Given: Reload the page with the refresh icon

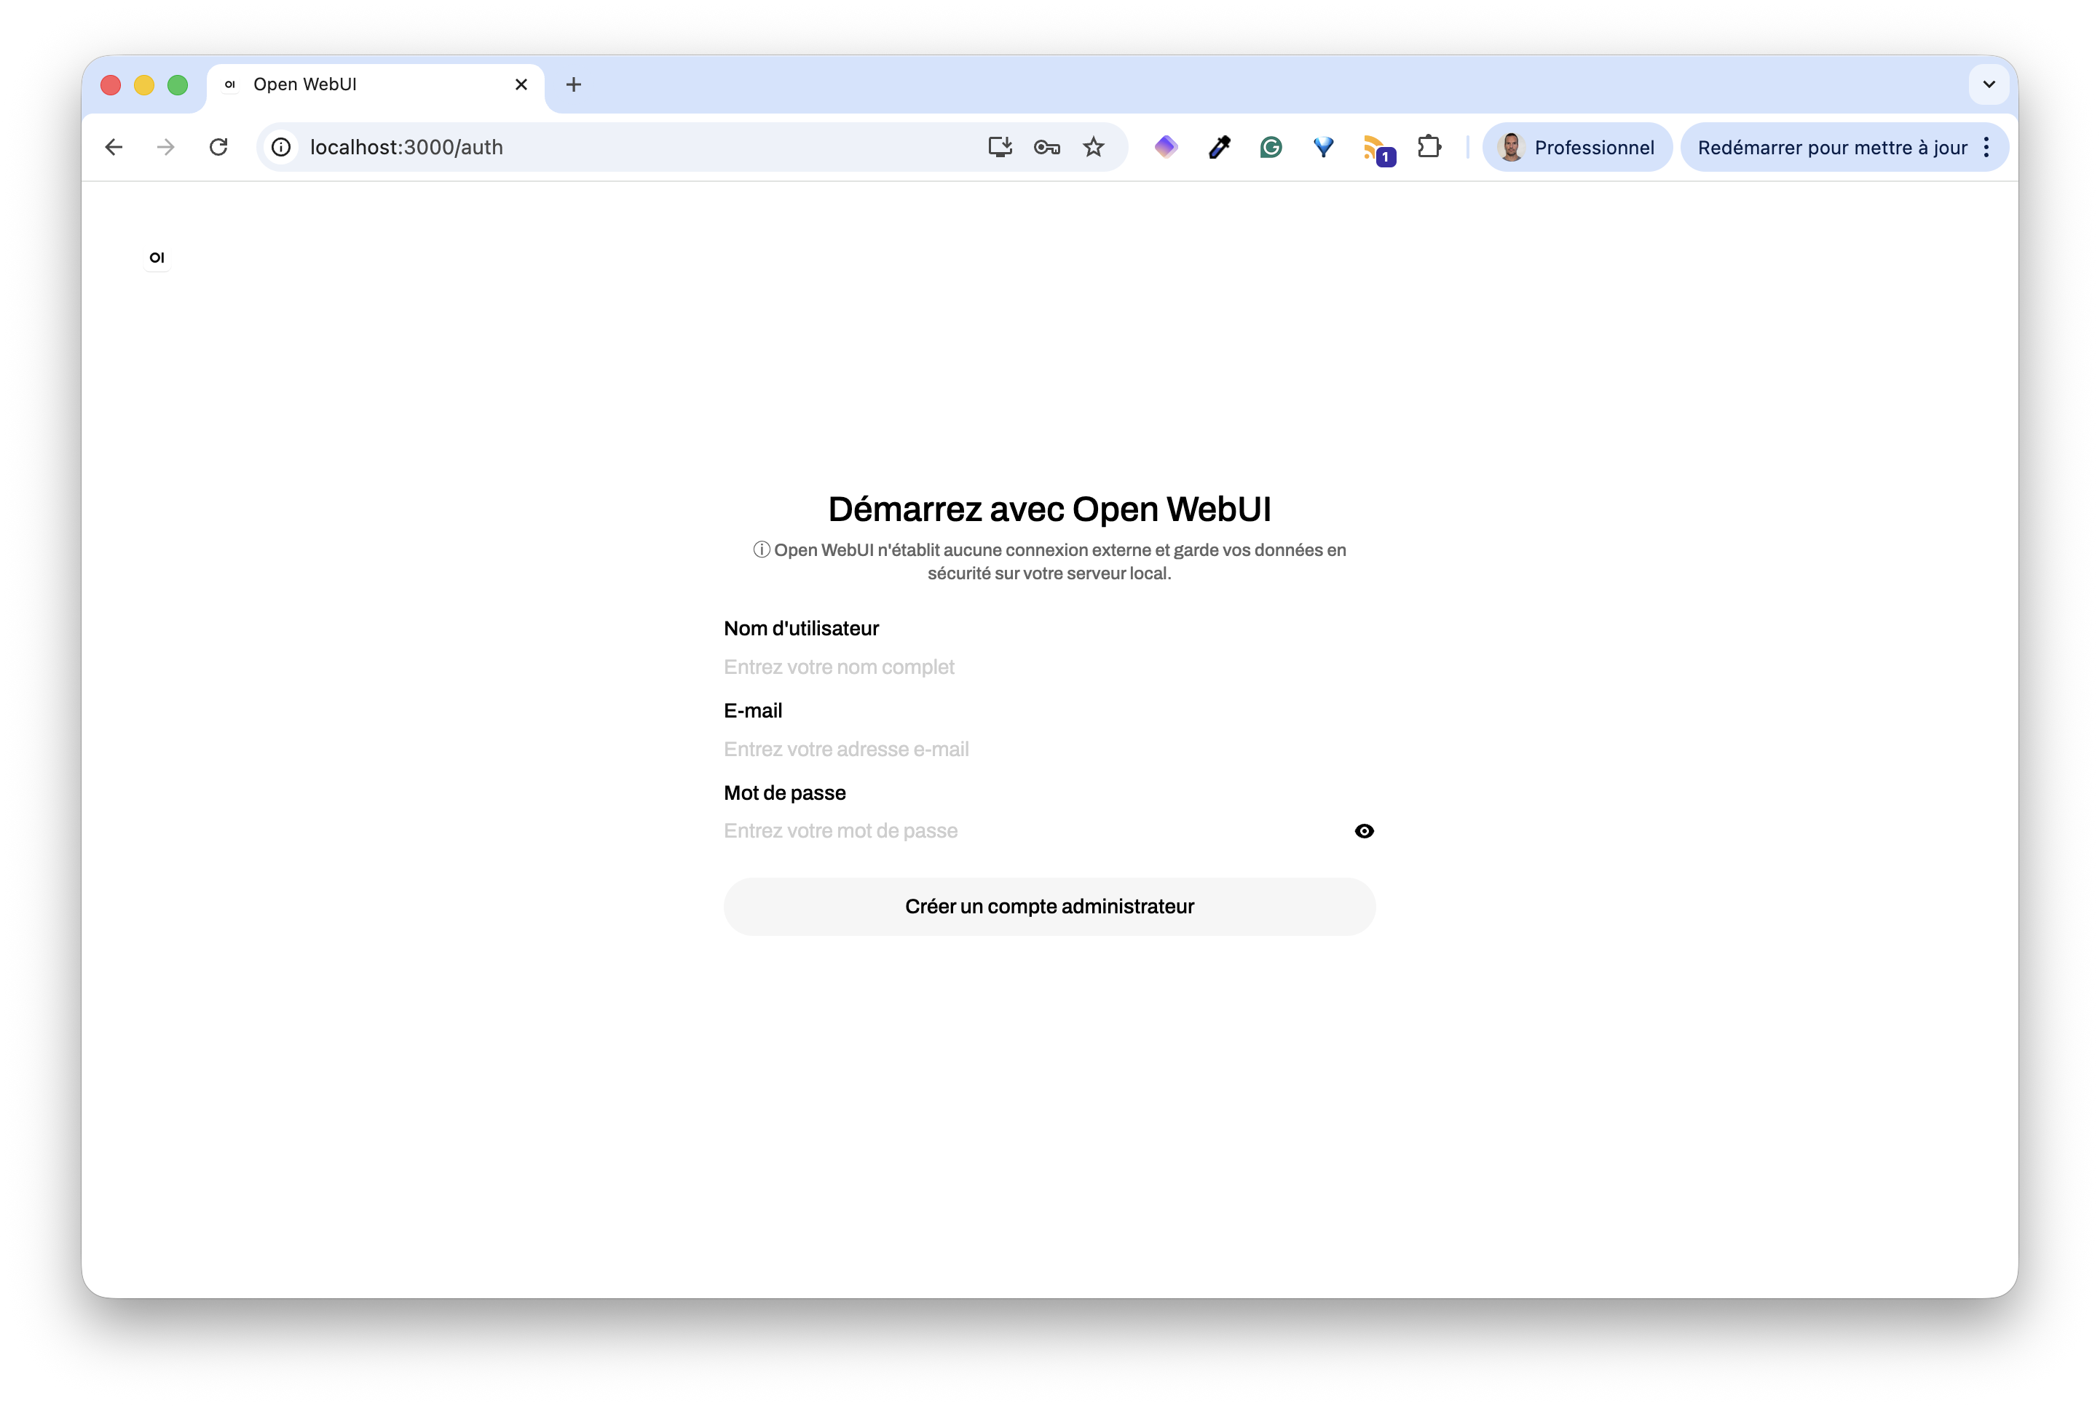Looking at the screenshot, I should (218, 147).
